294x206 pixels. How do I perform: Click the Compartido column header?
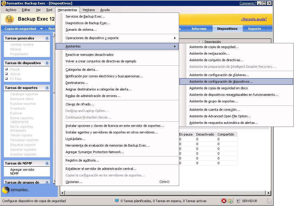[226, 134]
